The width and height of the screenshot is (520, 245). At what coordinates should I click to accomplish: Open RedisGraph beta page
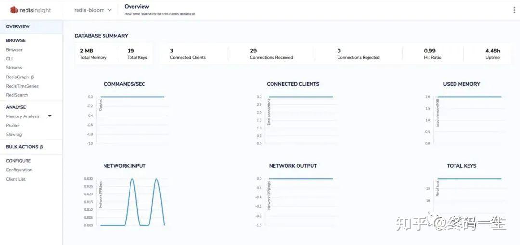20,77
